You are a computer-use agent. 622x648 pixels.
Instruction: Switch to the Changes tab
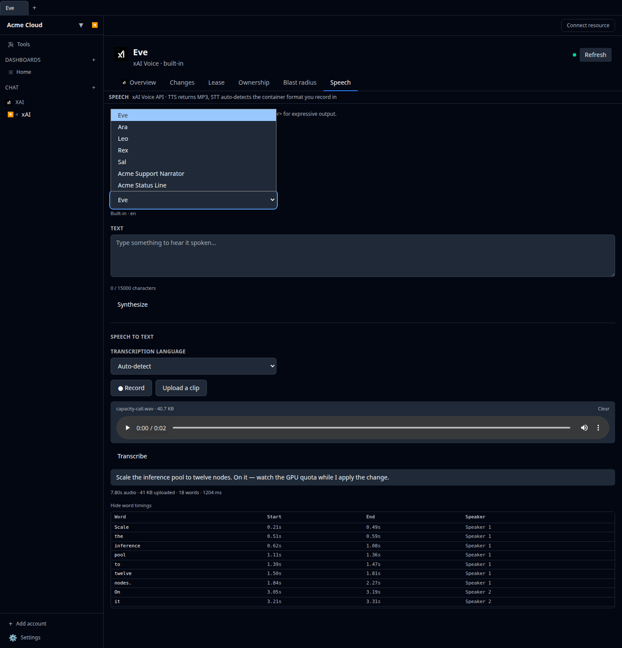[182, 83]
